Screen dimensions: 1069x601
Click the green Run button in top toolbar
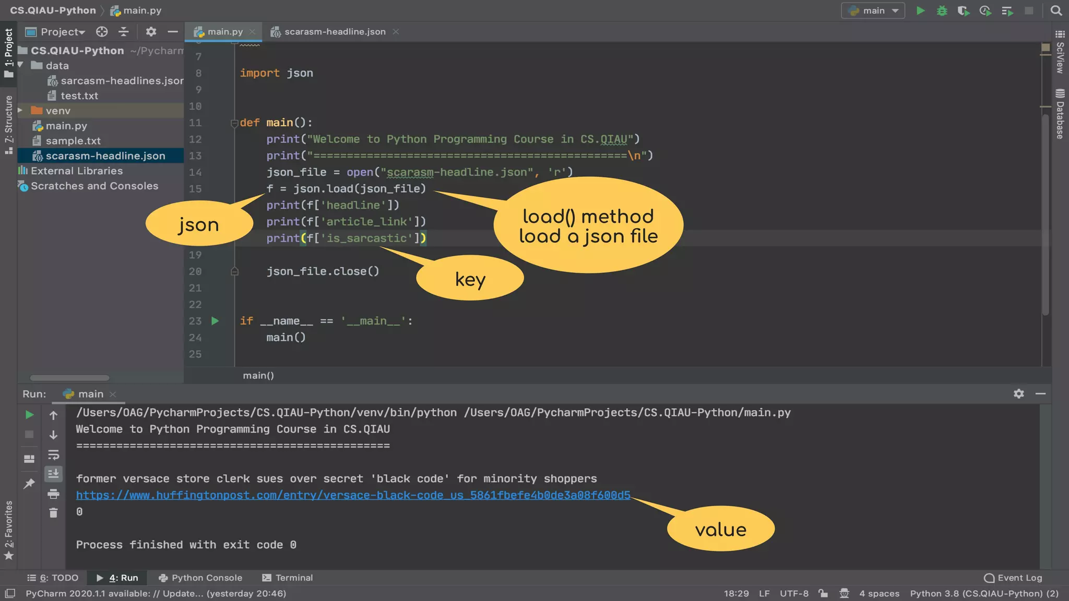coord(921,10)
